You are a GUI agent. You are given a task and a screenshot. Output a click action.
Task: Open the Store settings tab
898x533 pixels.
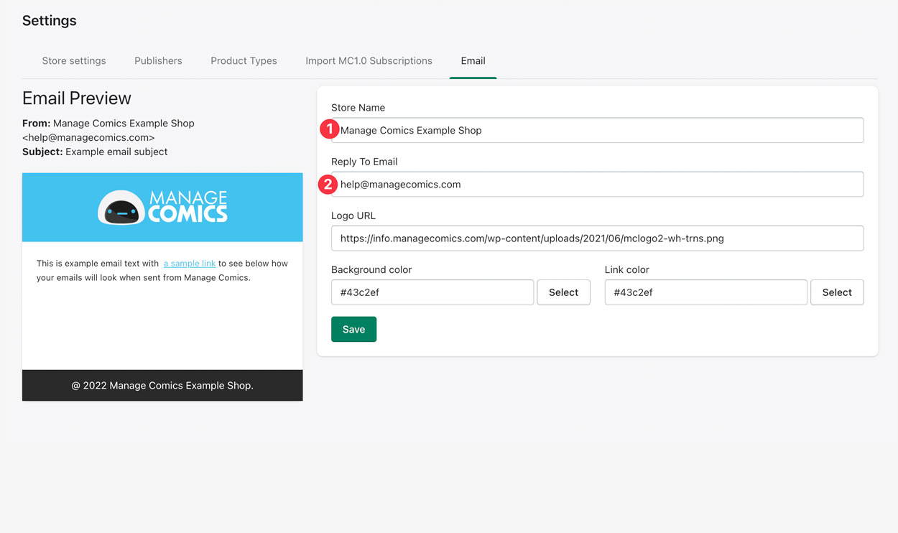point(74,60)
